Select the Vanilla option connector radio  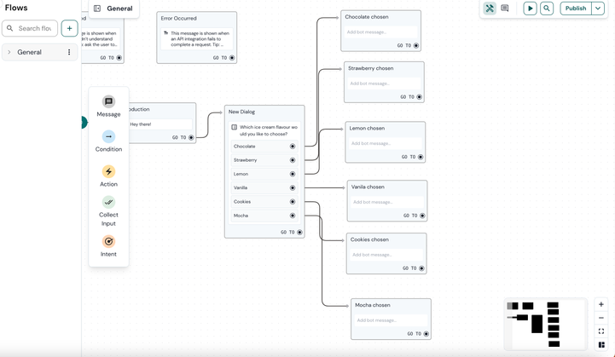[x=293, y=187]
